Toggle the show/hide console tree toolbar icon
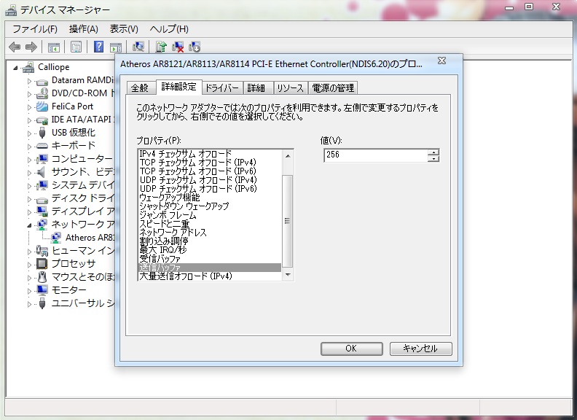 coord(53,47)
